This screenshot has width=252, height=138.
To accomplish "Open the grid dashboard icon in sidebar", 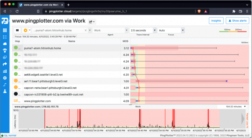I will (x=5, y=30).
